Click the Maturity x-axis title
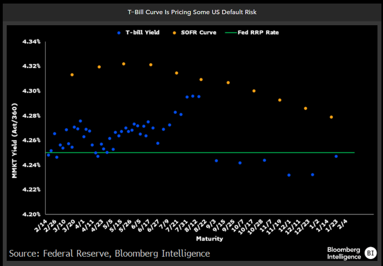Image resolution: width=383 pixels, height=266 pixels. (x=209, y=239)
